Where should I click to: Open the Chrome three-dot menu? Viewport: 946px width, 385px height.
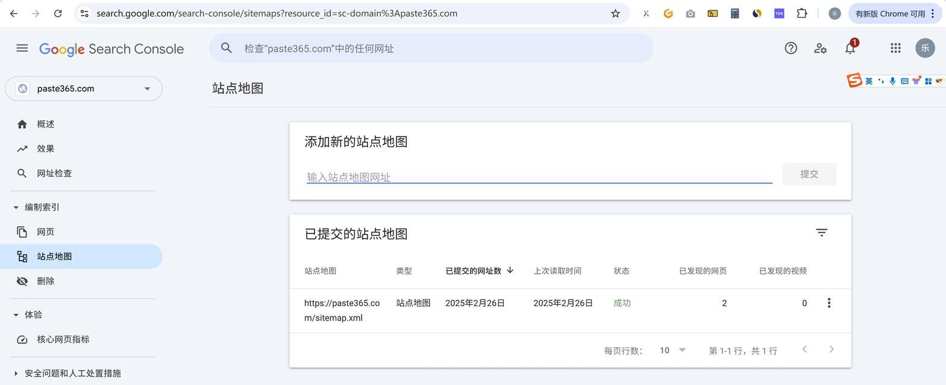coord(933,13)
